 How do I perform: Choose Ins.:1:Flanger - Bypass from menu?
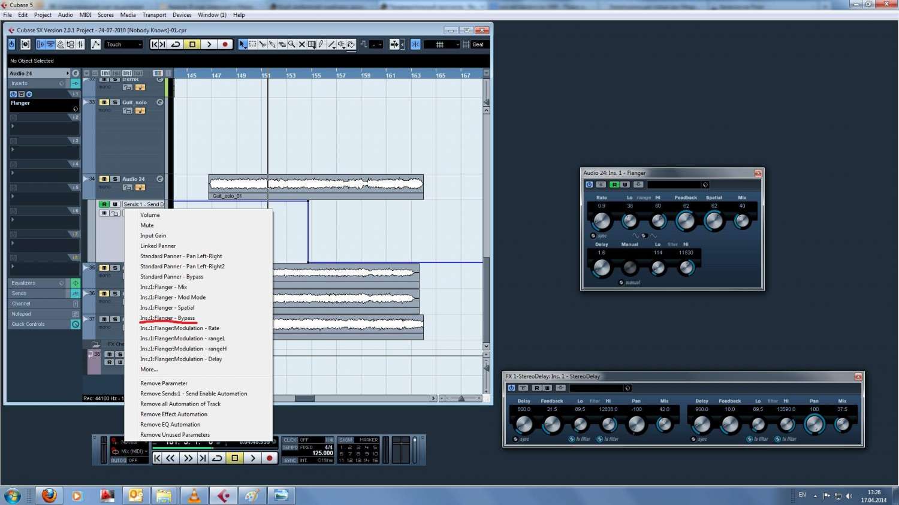point(167,318)
